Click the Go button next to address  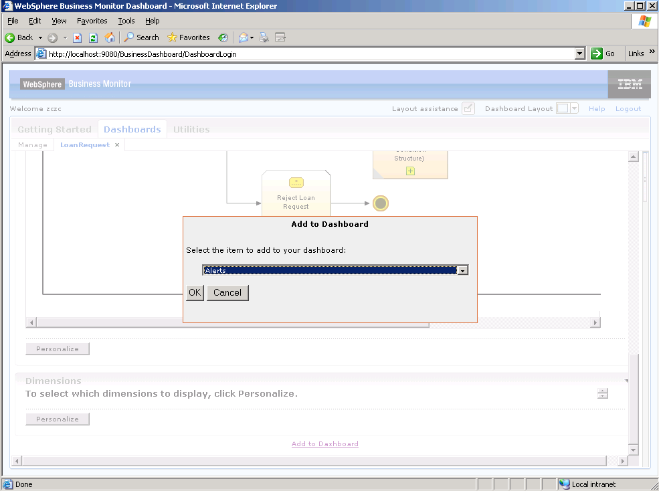pos(603,54)
